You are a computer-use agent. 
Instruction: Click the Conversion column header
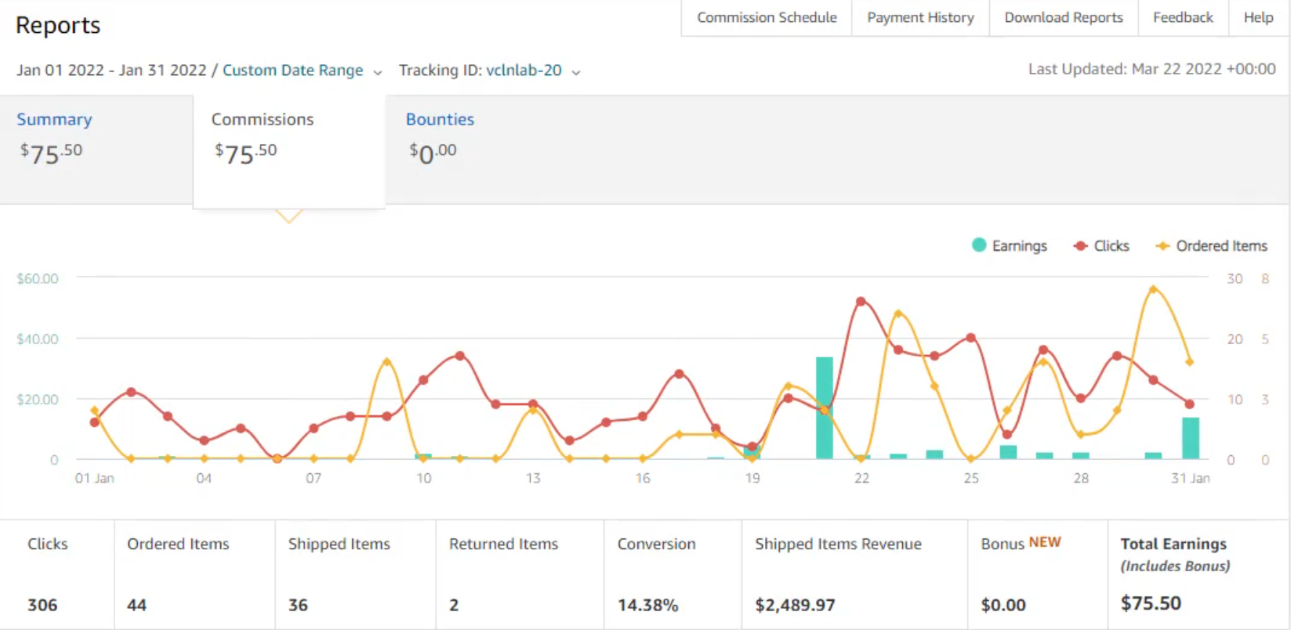656,544
